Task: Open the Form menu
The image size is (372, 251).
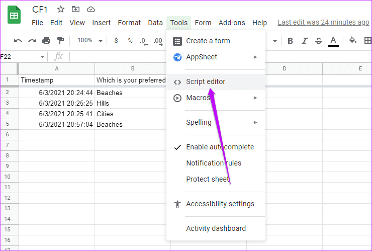Action: tap(203, 23)
